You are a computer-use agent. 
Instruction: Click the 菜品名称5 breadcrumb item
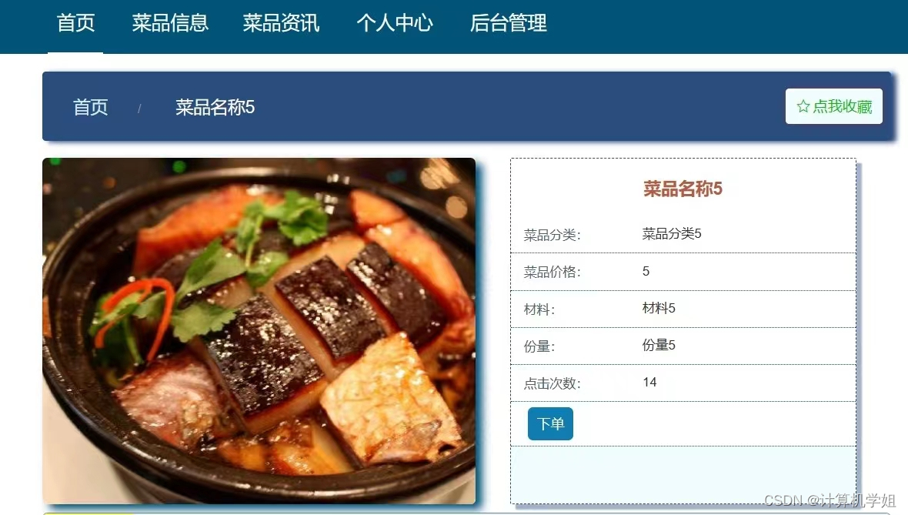(x=215, y=107)
